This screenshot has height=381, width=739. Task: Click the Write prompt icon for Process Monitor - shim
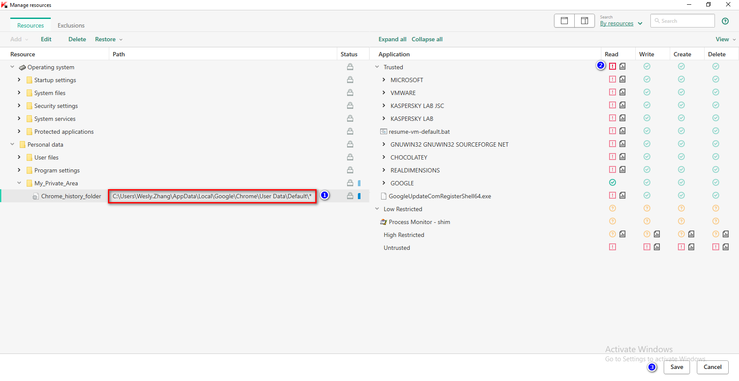[x=647, y=221]
